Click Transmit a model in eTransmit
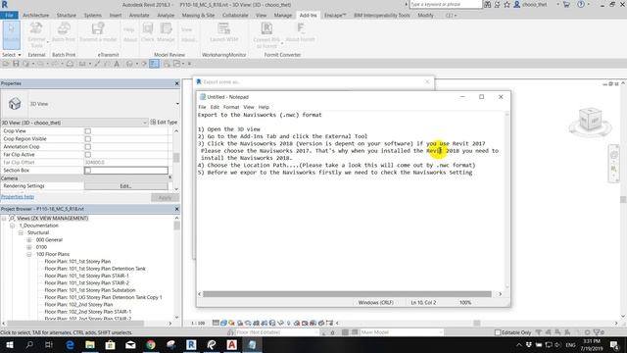This screenshot has width=627, height=353. [98, 32]
